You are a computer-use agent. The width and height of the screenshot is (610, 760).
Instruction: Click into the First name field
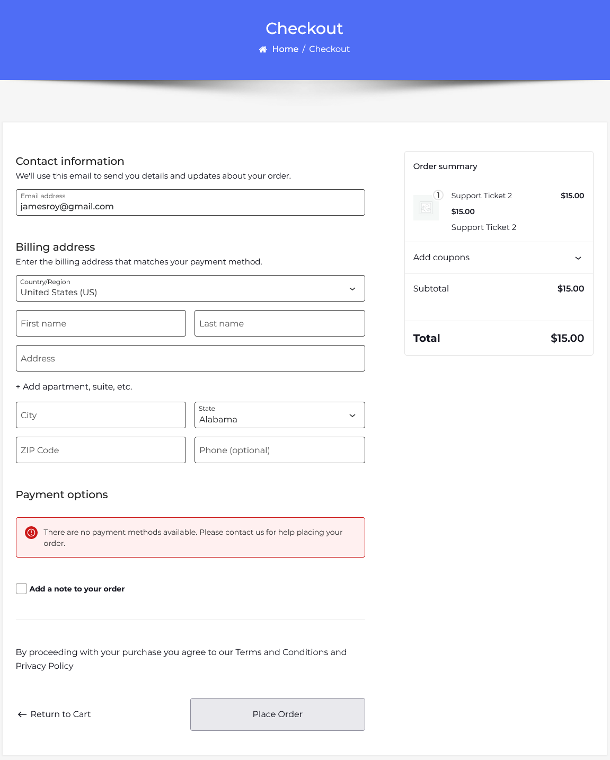click(101, 324)
